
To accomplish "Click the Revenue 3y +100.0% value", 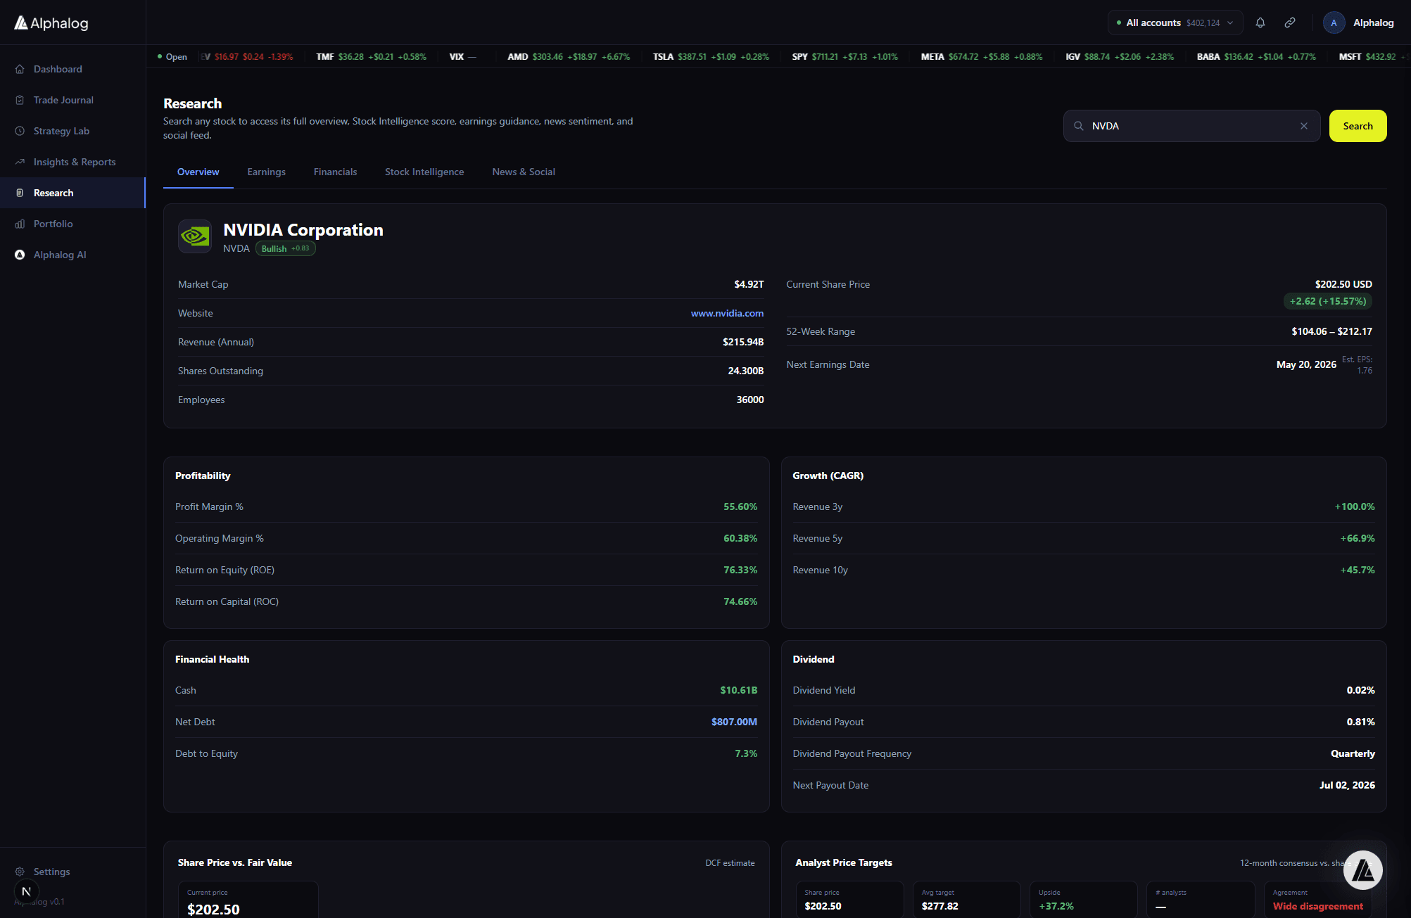I will [1355, 506].
